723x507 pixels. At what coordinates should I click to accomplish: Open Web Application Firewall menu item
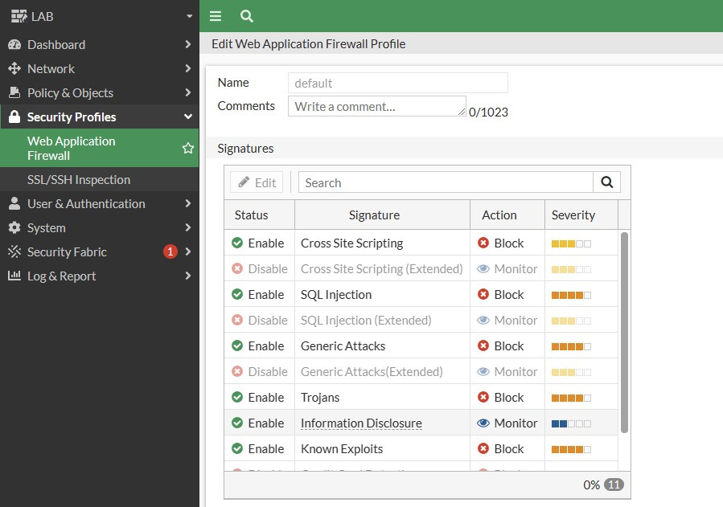point(99,148)
